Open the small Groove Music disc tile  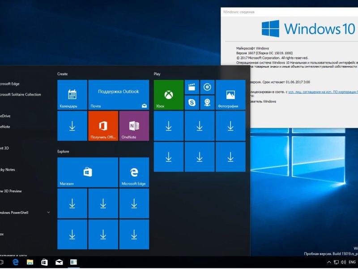click(x=207, y=87)
